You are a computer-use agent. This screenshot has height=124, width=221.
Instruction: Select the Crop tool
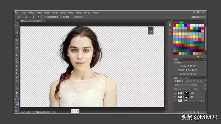17,40
